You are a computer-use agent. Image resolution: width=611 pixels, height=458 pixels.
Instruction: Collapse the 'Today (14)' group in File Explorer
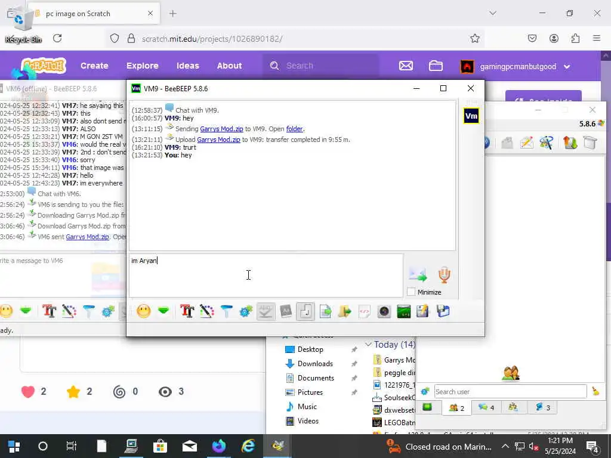tap(368, 344)
